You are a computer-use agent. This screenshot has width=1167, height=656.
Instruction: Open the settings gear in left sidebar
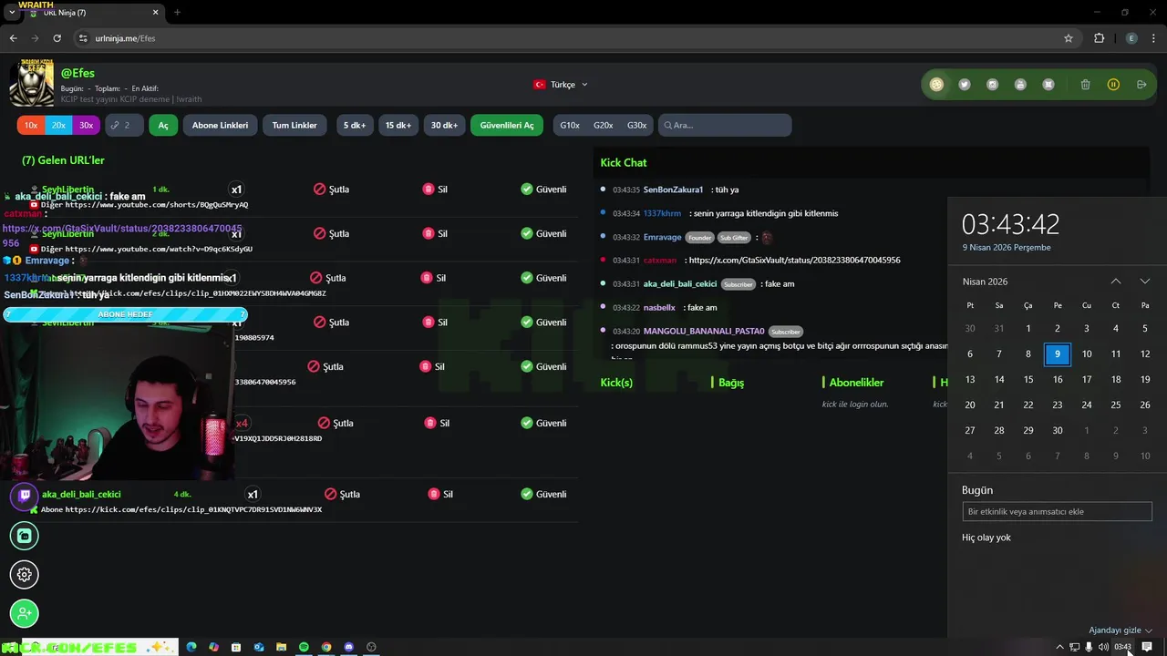(x=25, y=574)
